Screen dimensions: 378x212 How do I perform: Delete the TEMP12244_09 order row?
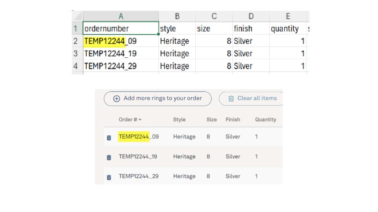[x=109, y=137]
